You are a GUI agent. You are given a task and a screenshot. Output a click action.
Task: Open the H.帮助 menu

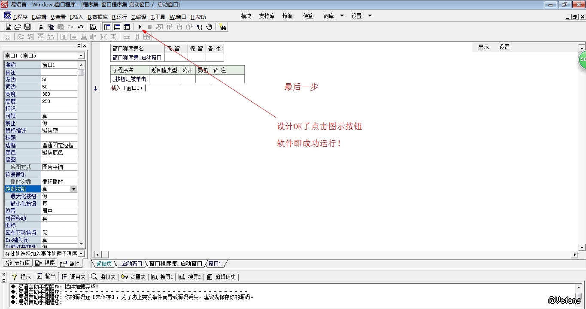[x=198, y=17]
